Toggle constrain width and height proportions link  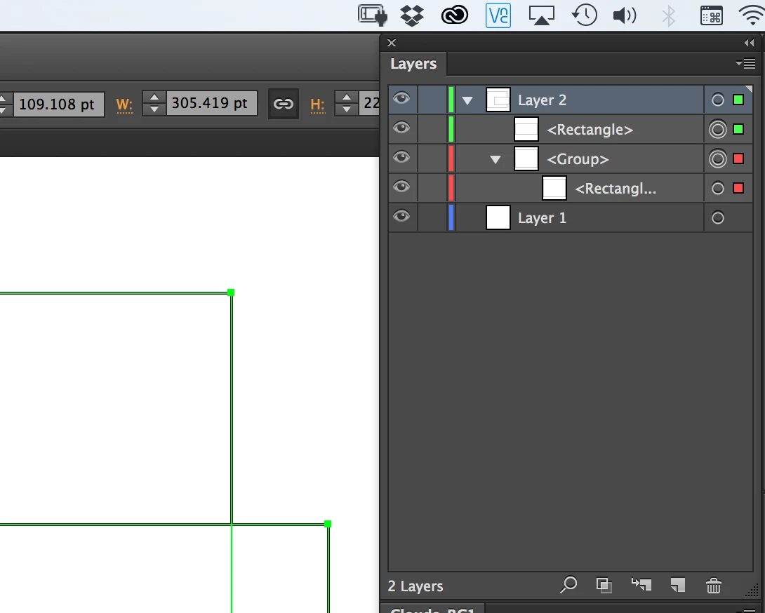283,103
